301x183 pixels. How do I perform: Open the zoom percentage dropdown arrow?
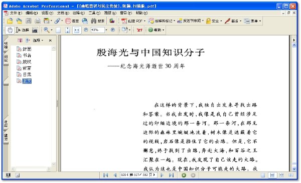pyautogui.click(x=106, y=30)
